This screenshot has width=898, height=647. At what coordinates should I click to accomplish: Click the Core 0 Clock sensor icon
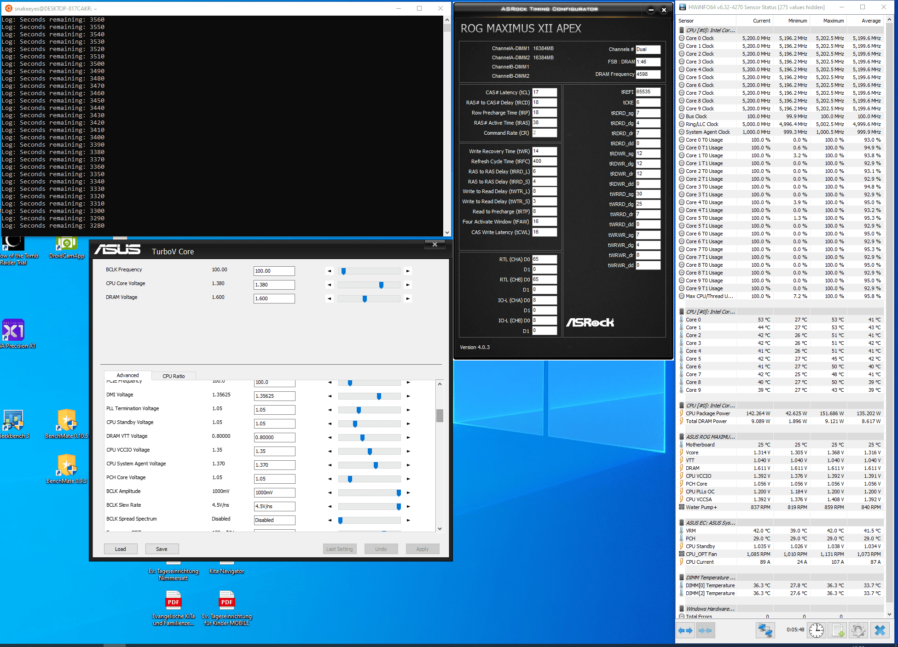[682, 38]
